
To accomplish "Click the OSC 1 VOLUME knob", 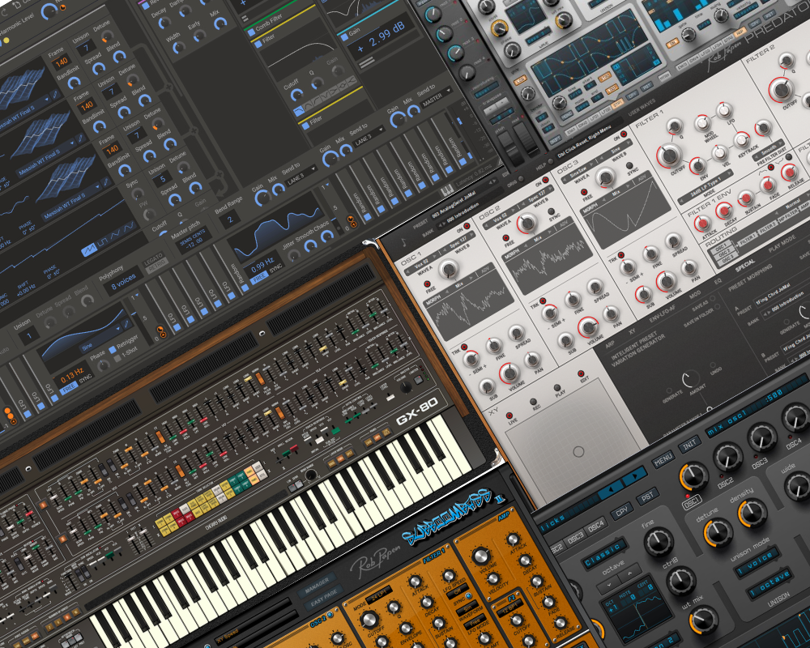I will (x=509, y=373).
